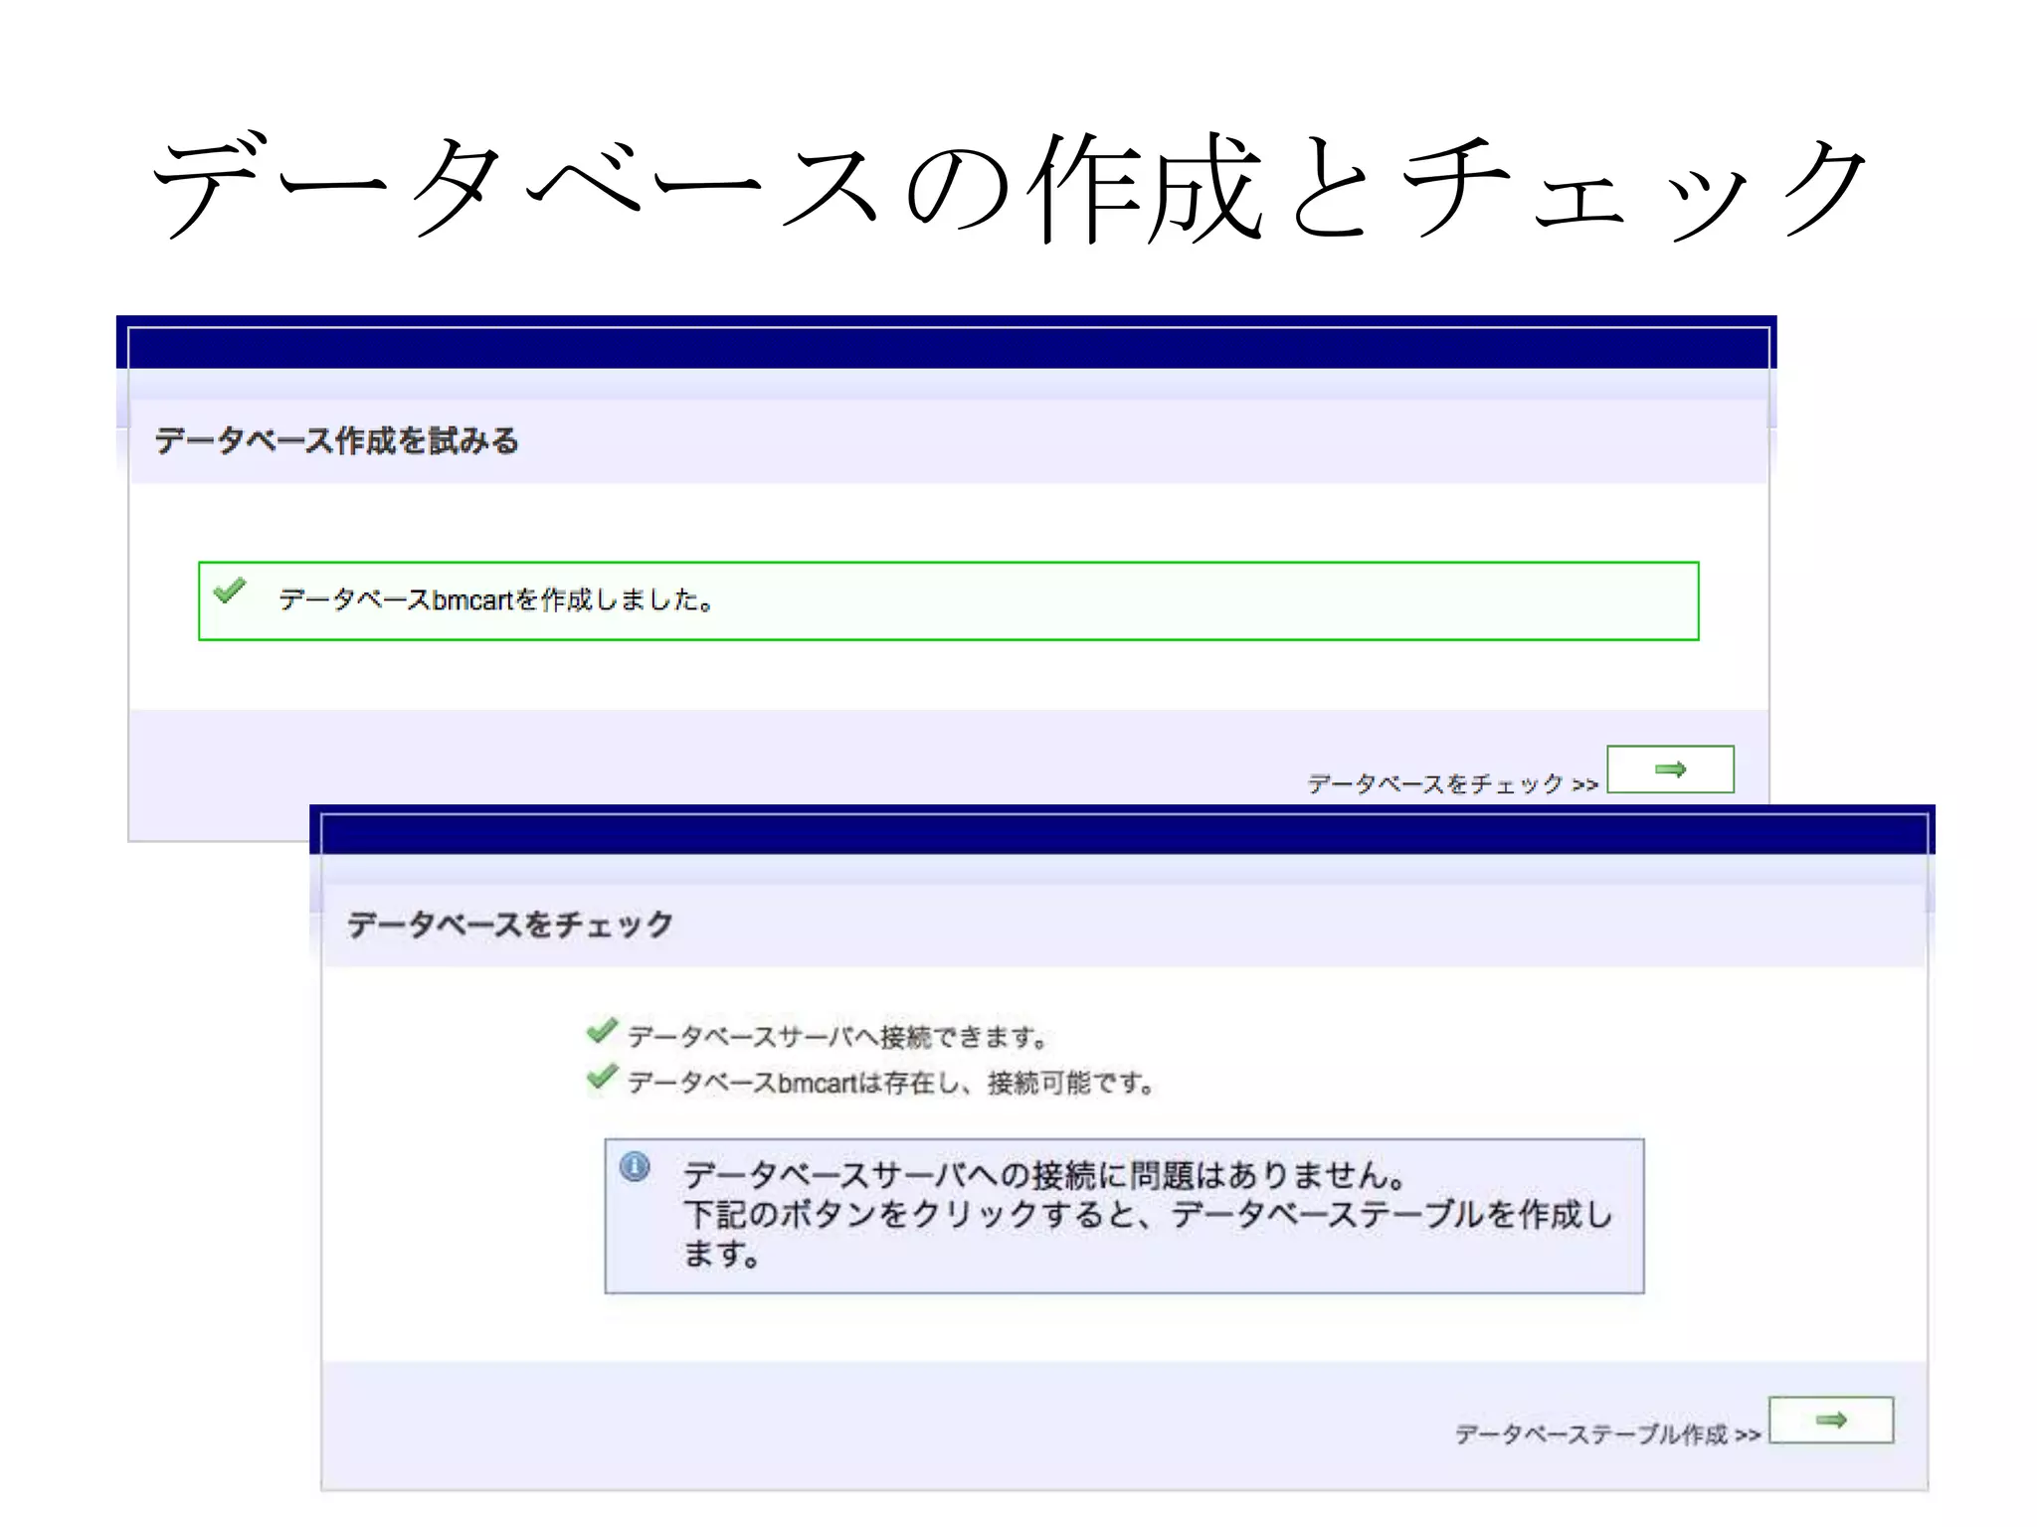Click the blue info icon in the message box
This screenshot has width=2037, height=1527.
635,1166
